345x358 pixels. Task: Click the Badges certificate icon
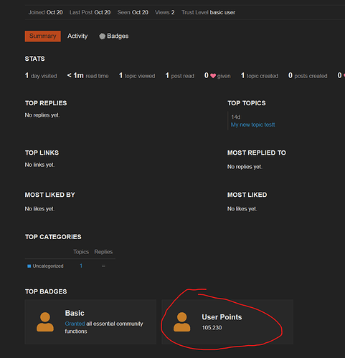coord(102,37)
